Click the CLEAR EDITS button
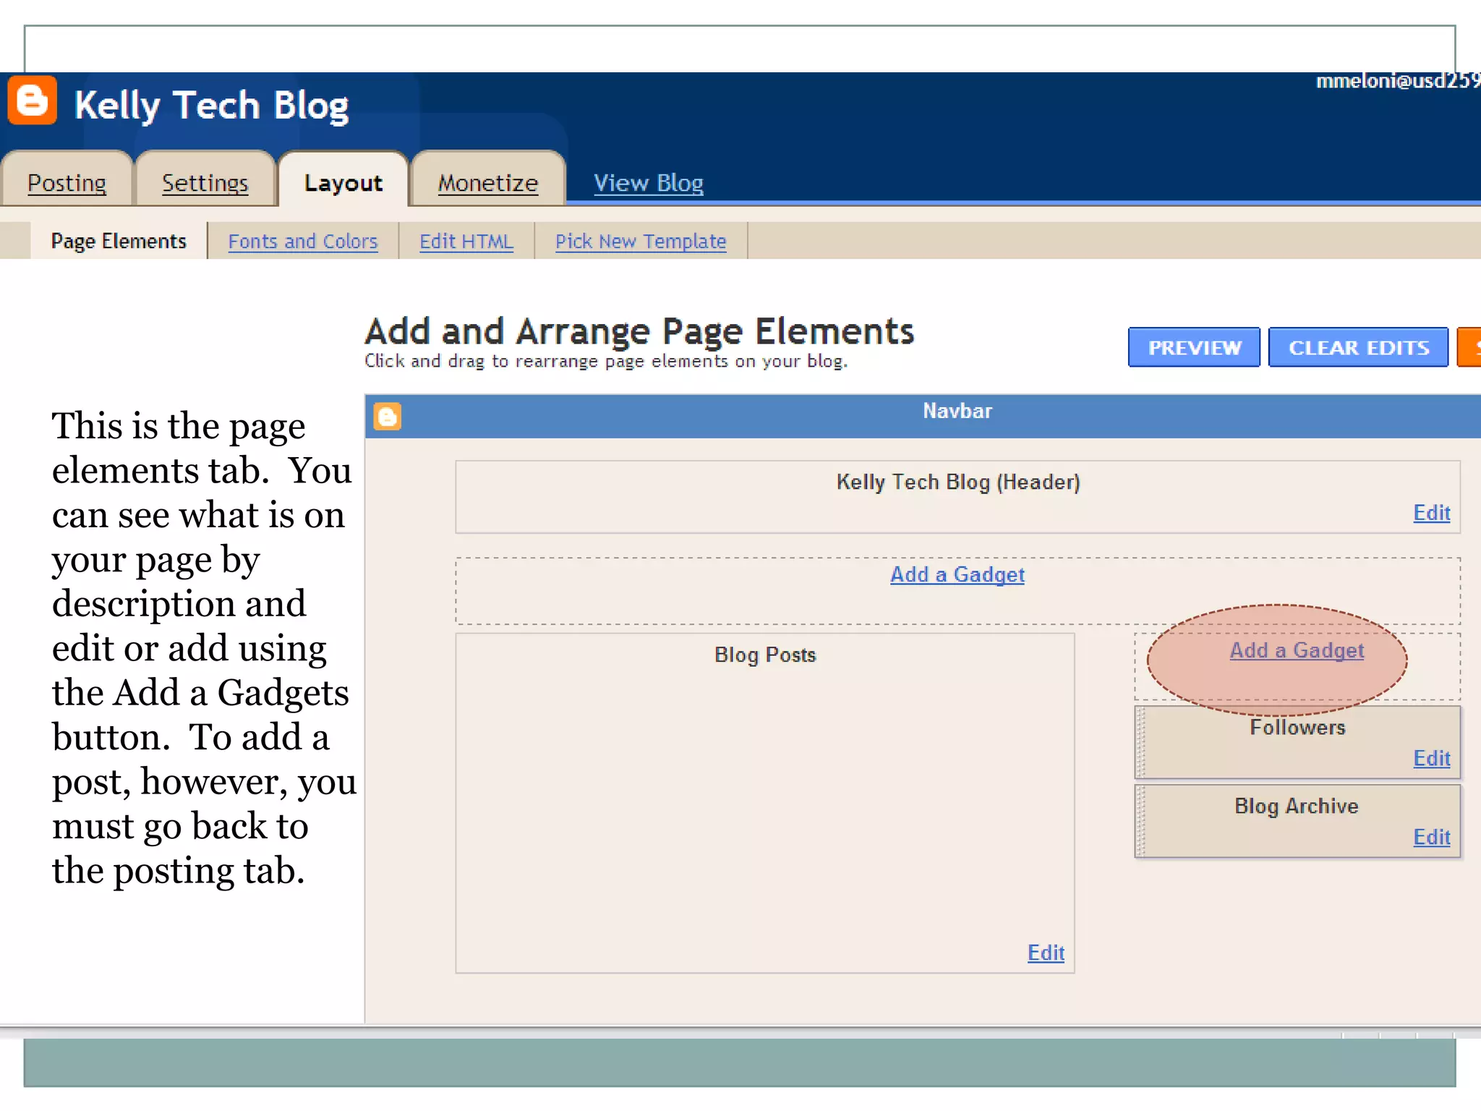 click(x=1359, y=347)
